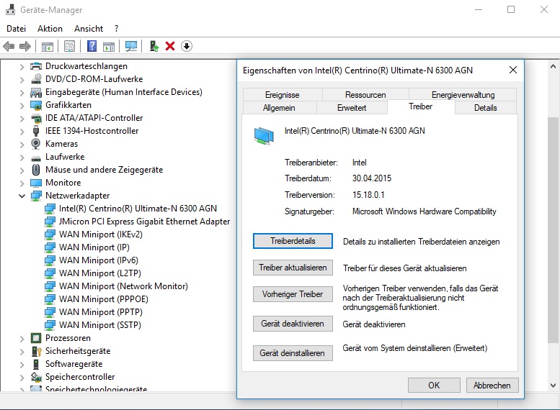The image size is (560, 410).
Task: Click the update driver toolbar icon
Action: [x=154, y=46]
